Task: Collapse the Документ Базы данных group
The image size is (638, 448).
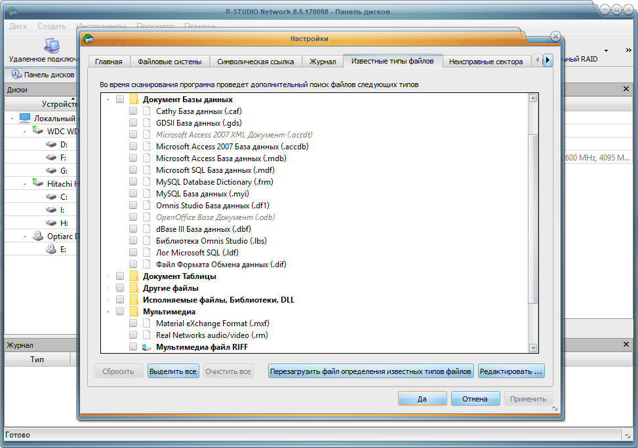Action: [x=108, y=100]
